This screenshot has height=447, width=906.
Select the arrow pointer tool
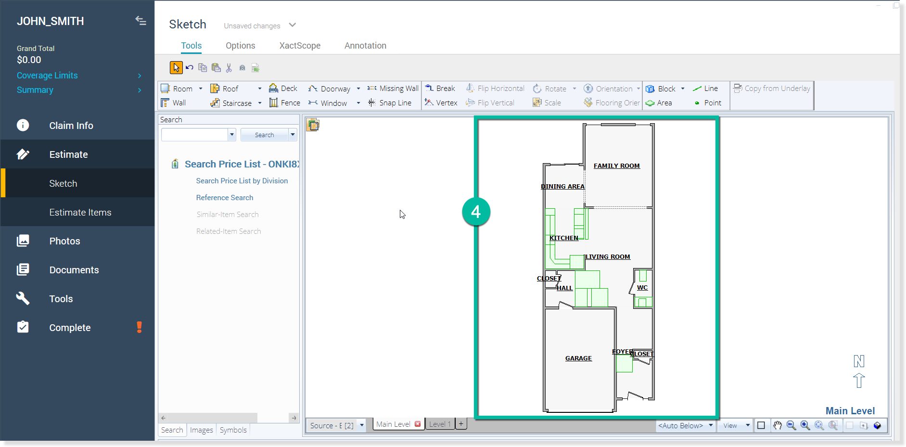click(176, 68)
